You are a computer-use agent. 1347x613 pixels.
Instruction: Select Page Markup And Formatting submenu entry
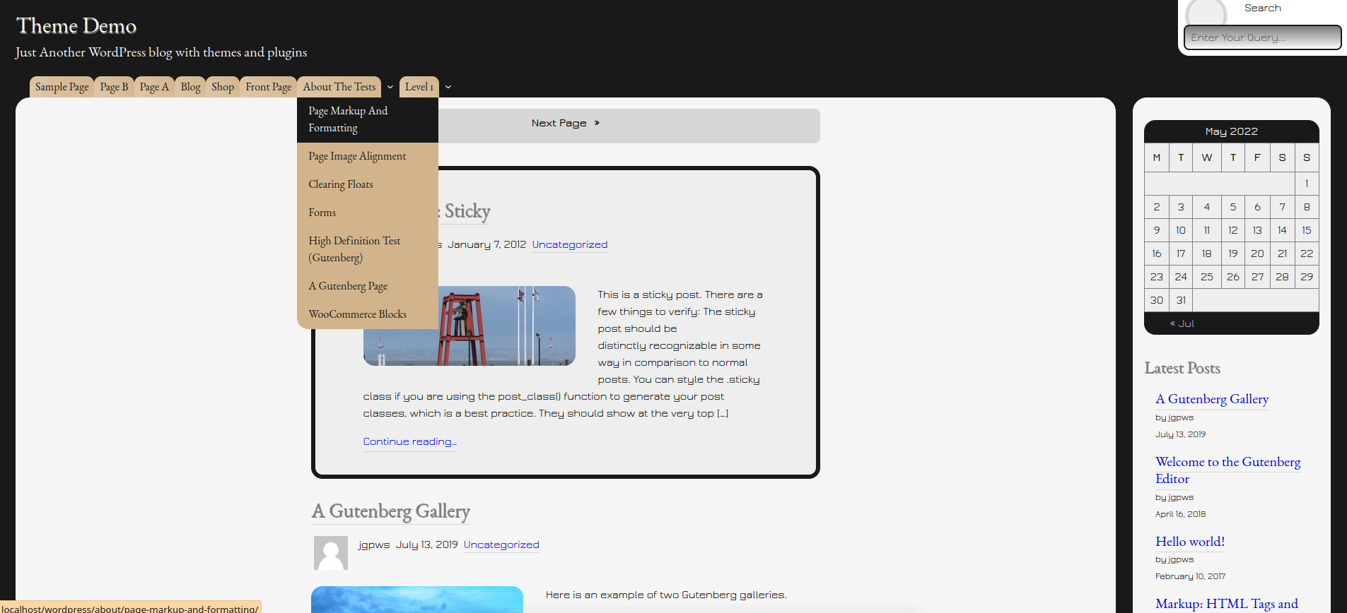(368, 119)
